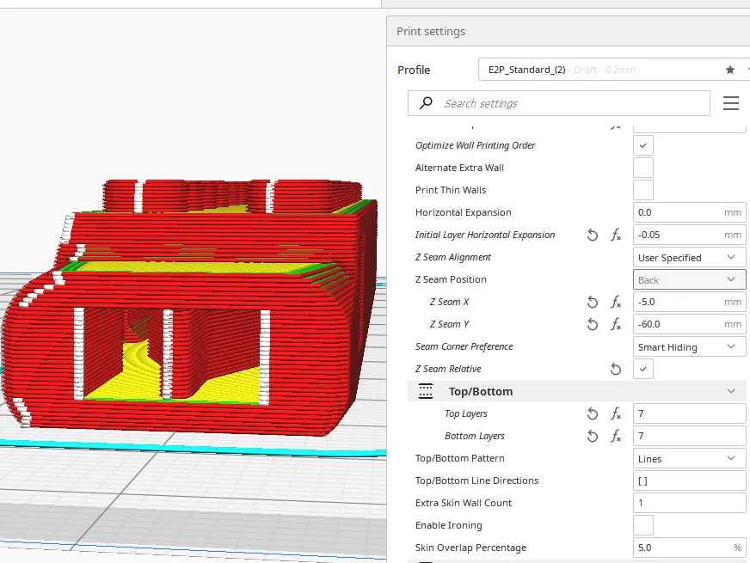Click the Search settings field
The height and width of the screenshot is (563, 750).
tap(568, 104)
